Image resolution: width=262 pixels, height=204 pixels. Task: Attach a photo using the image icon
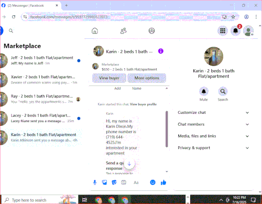104,182
